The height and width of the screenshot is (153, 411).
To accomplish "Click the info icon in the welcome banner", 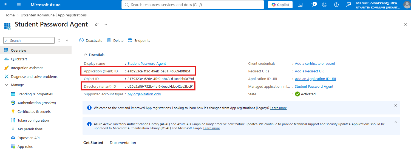I will [x=89, y=108].
